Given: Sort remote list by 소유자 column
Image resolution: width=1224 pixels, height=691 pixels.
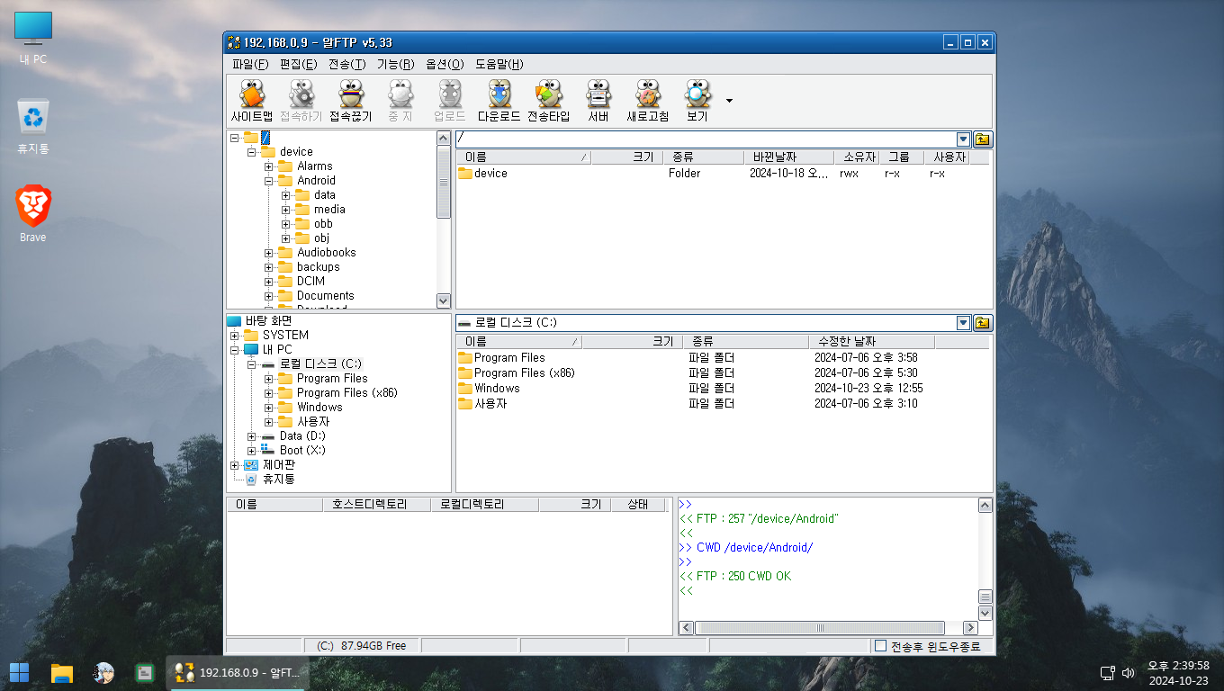Looking at the screenshot, I should click(x=856, y=157).
